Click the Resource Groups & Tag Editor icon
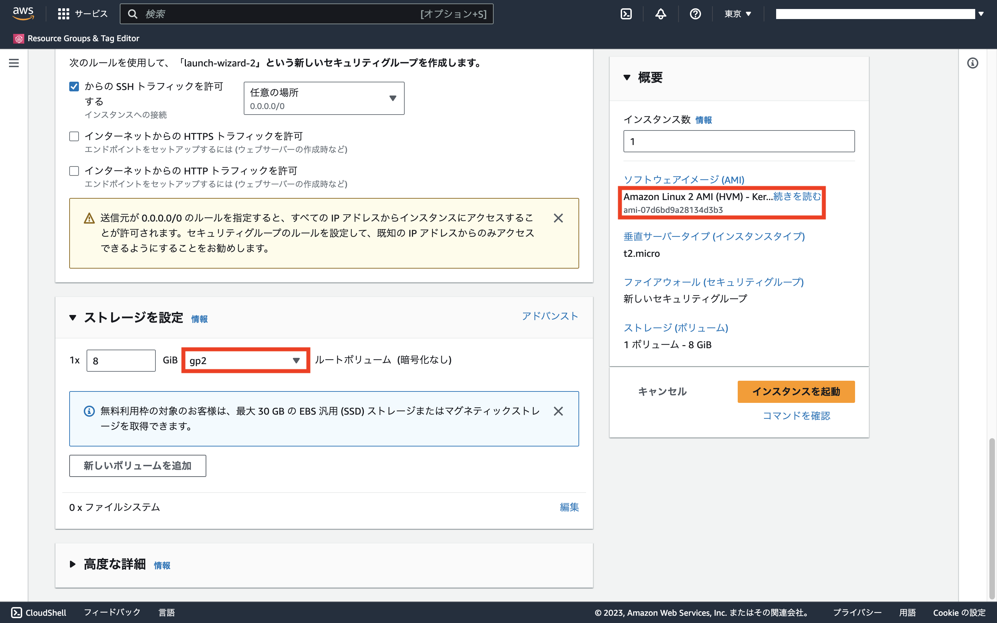997x623 pixels. [x=19, y=38]
